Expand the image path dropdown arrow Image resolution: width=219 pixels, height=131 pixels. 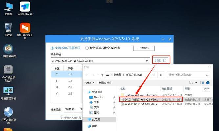click(x=147, y=61)
